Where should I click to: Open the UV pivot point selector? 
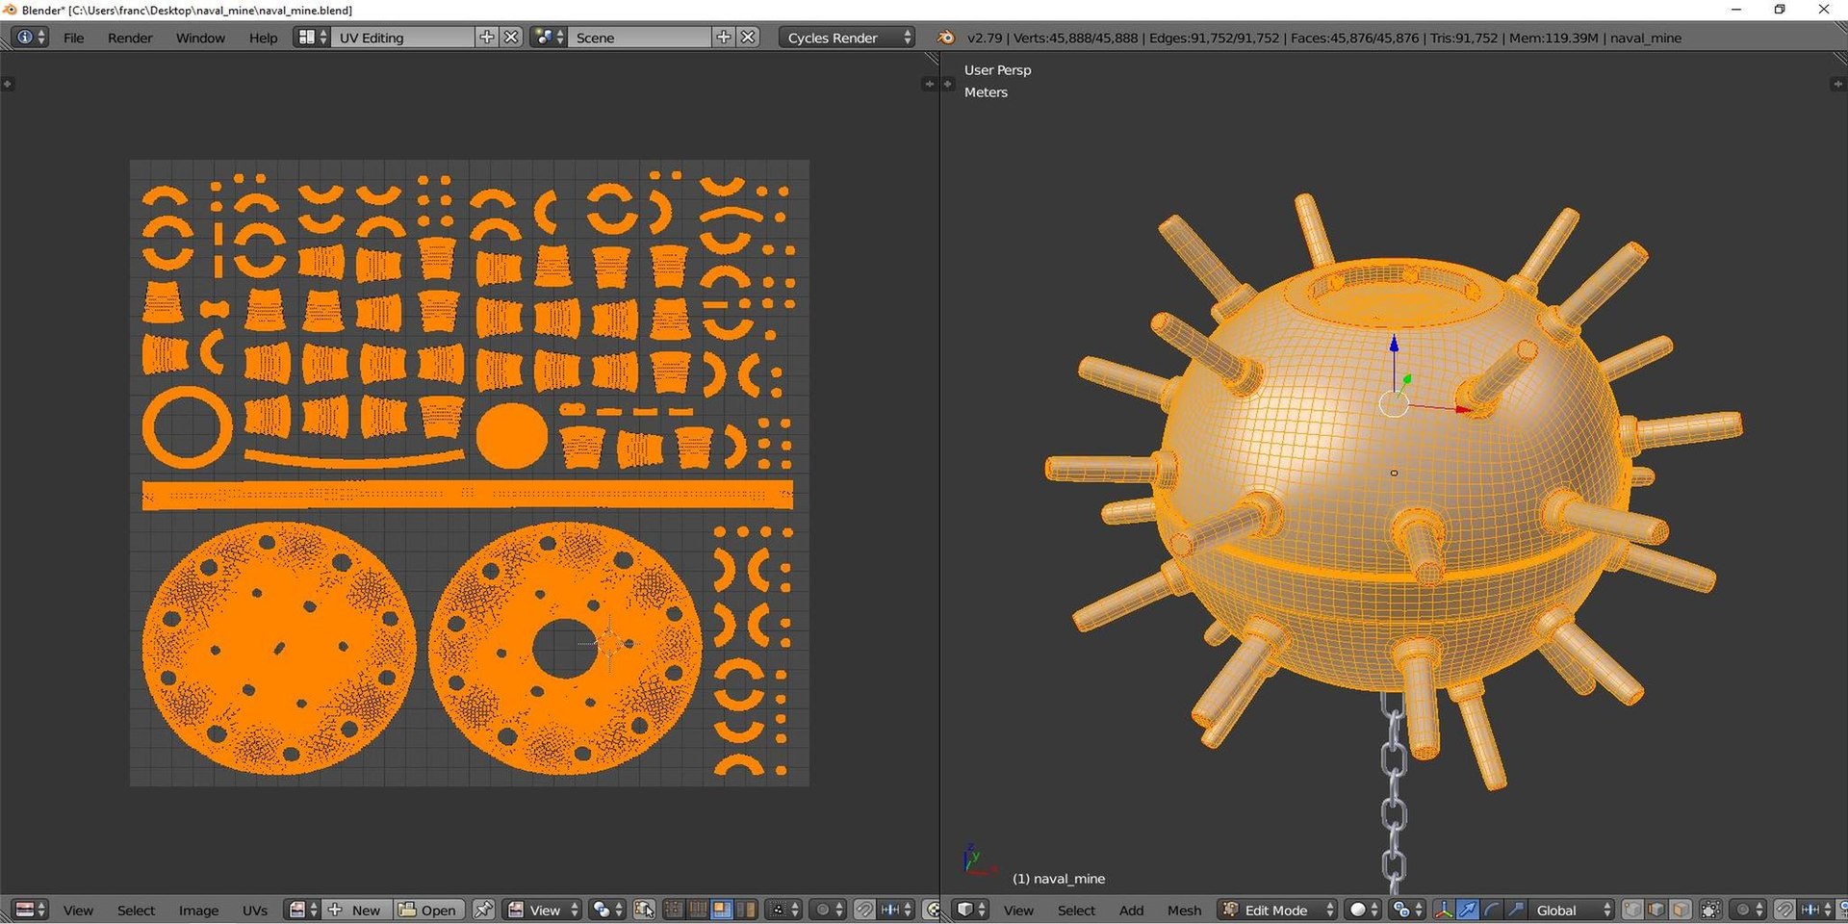[x=607, y=910]
